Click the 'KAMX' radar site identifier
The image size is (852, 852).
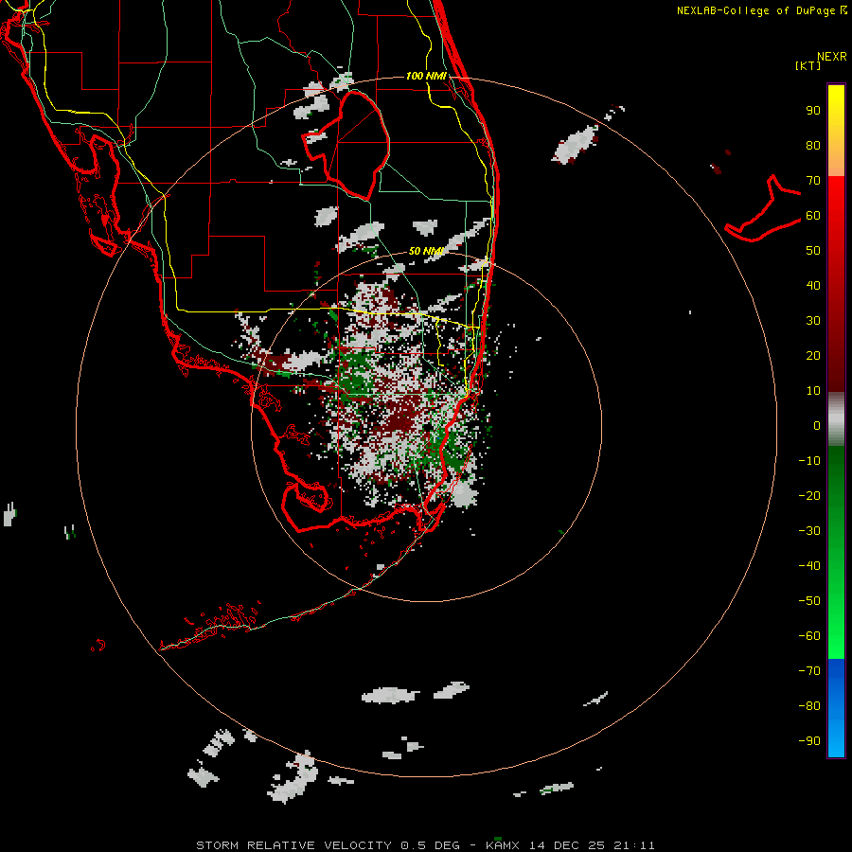tap(503, 845)
